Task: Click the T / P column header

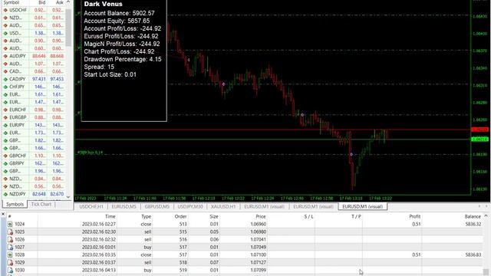Action: coord(356,216)
